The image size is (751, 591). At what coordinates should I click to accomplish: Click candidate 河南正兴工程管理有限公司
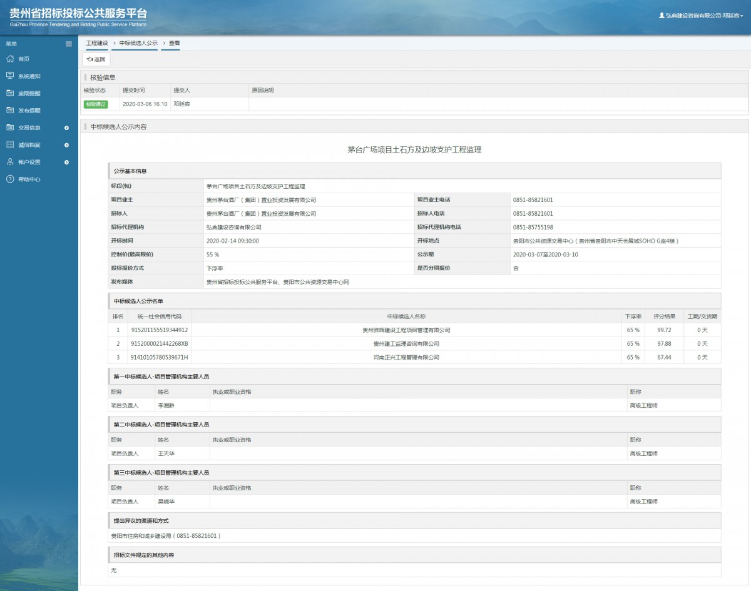click(406, 357)
